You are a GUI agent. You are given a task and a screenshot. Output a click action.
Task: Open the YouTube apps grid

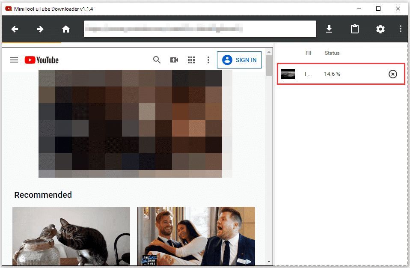point(191,60)
